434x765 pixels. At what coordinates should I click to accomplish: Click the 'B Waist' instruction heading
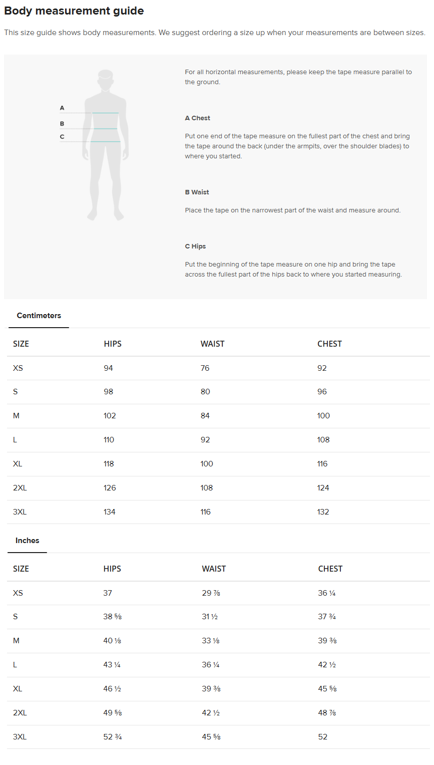[x=197, y=192]
